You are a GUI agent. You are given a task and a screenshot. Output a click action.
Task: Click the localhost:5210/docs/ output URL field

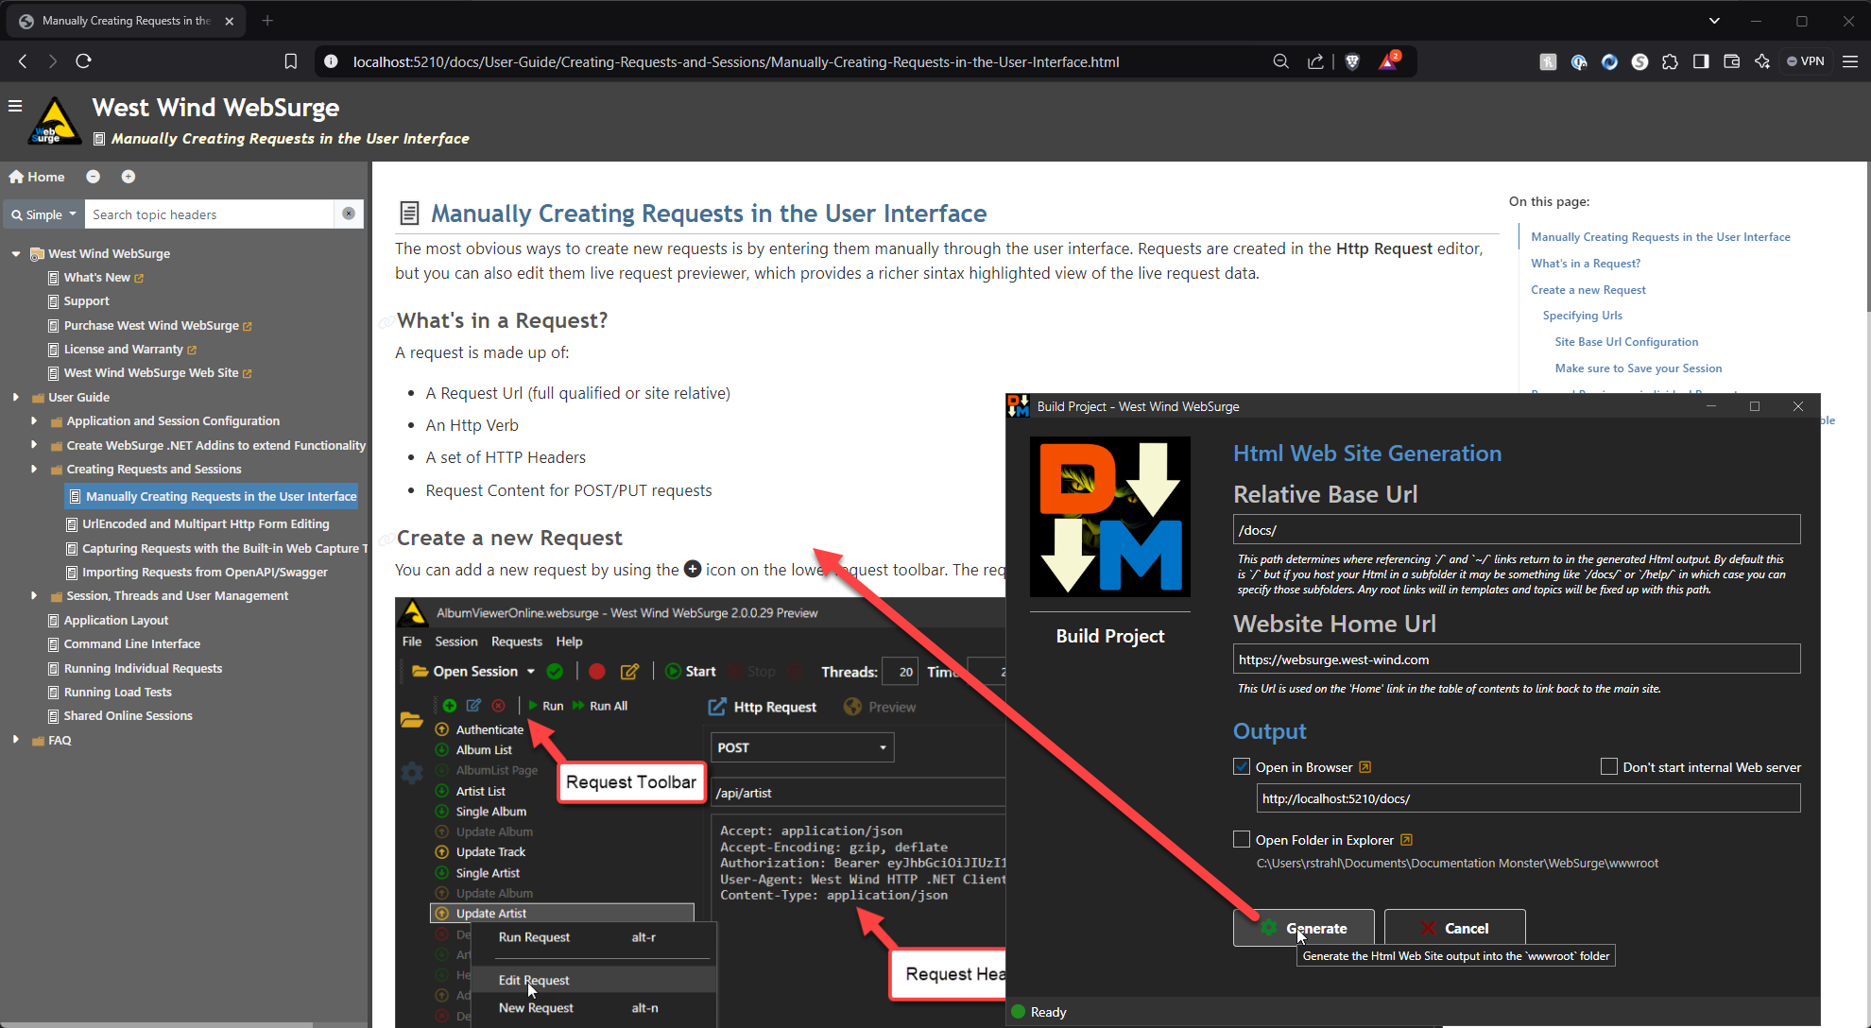pos(1528,797)
